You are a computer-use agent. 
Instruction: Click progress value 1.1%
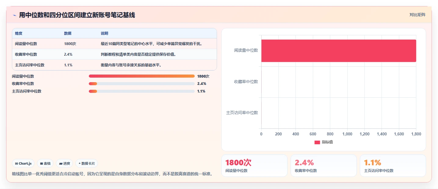click(201, 91)
